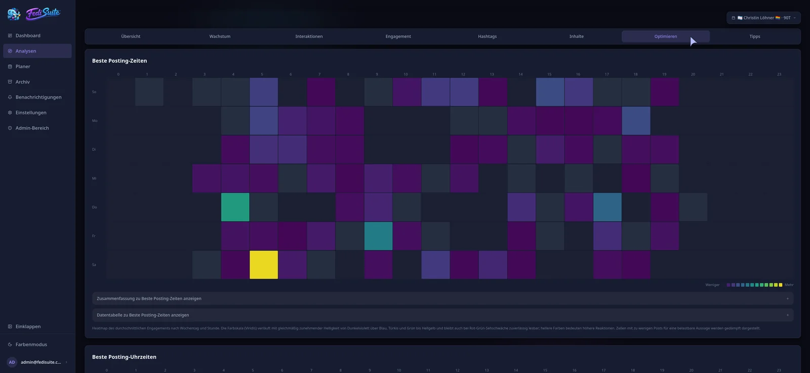810x373 pixels.
Task: Click the 'Fr' heatmap row label
Action: point(94,236)
